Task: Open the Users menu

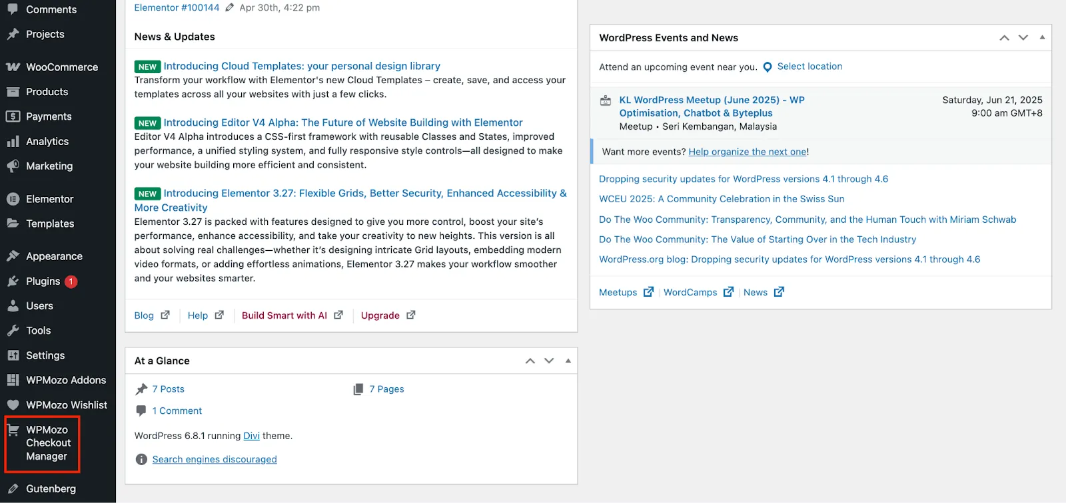Action: point(39,306)
